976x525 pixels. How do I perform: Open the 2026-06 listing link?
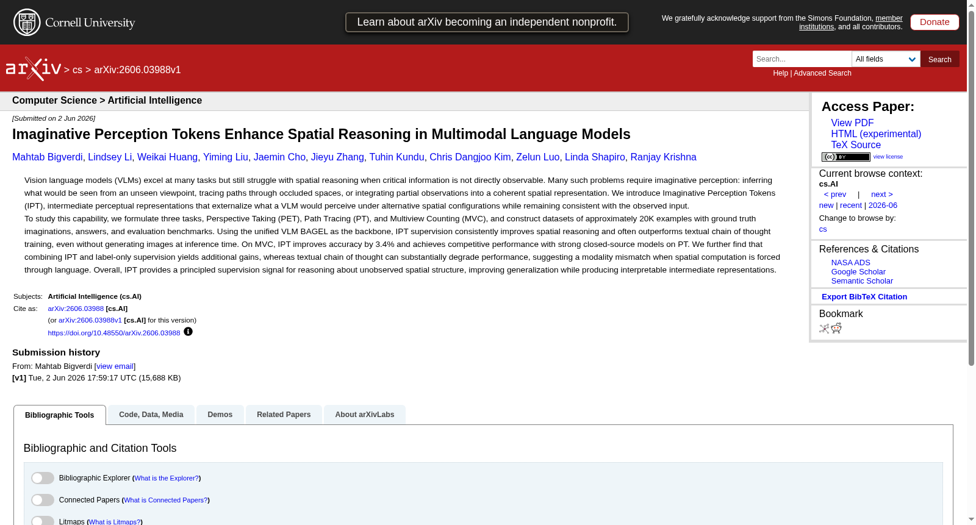[883, 205]
